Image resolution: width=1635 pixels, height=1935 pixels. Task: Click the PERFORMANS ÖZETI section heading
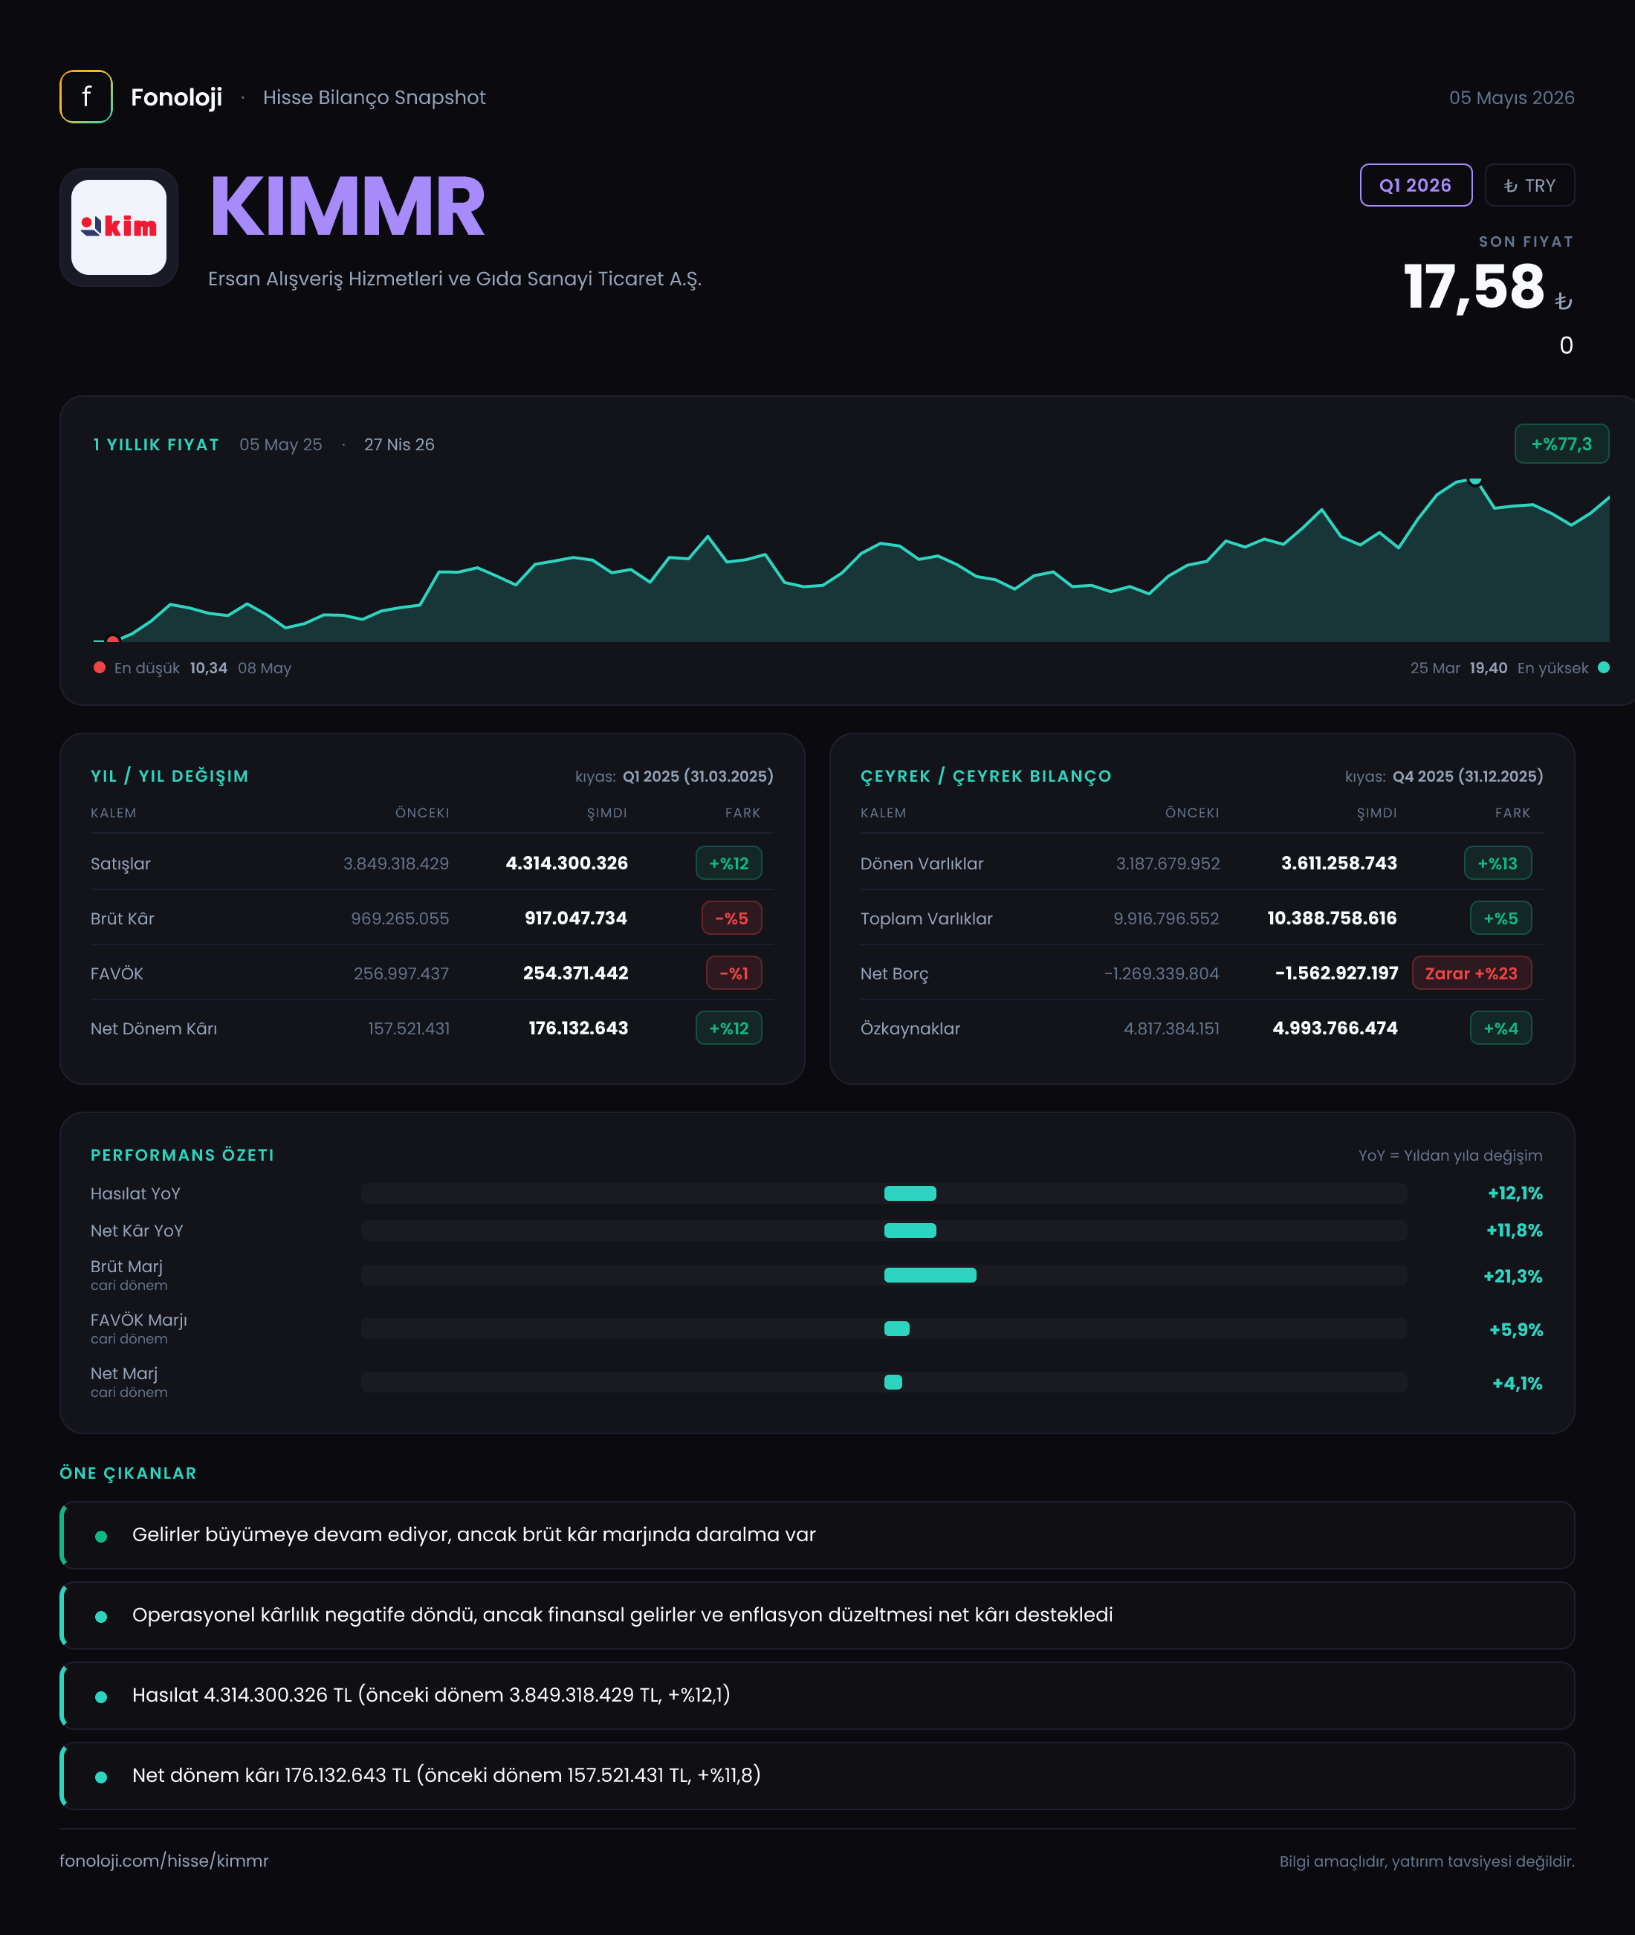(183, 1155)
